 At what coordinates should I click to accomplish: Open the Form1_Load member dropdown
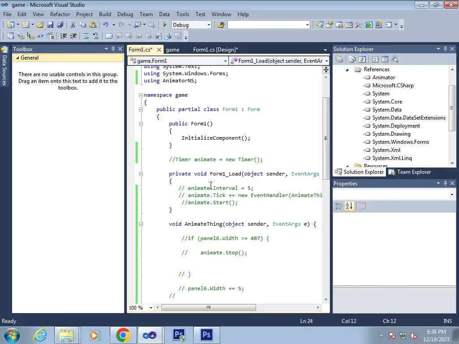[x=327, y=61]
